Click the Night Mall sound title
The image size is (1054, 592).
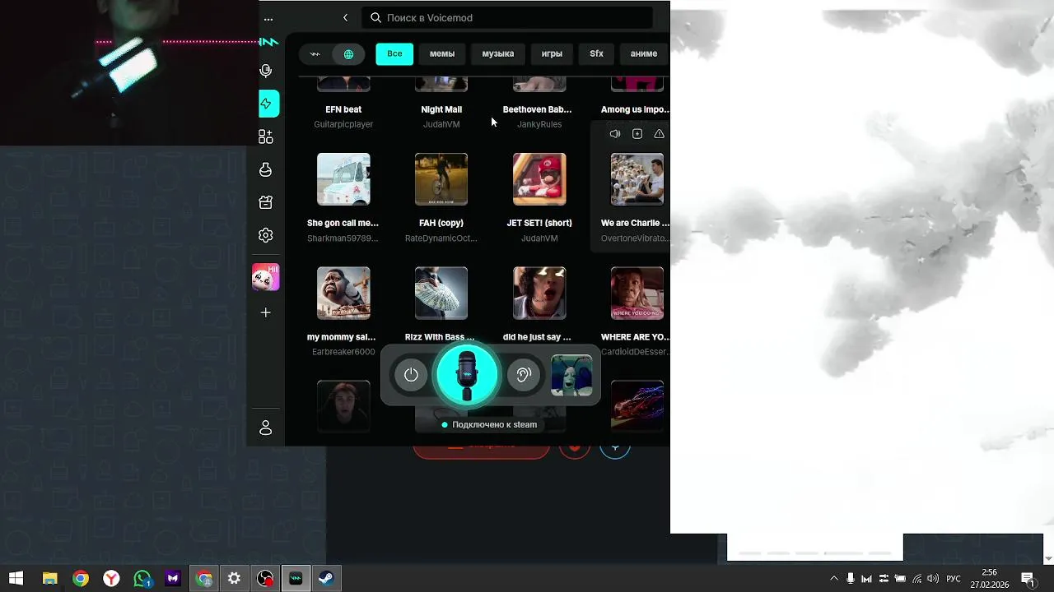click(441, 109)
